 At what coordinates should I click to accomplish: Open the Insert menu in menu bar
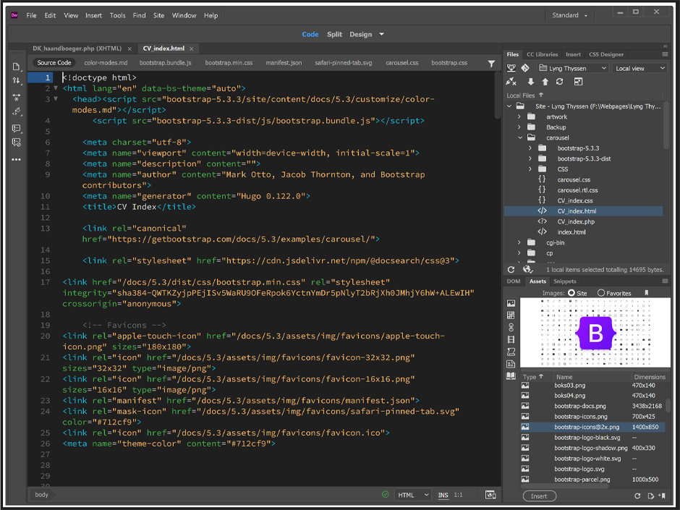pyautogui.click(x=93, y=15)
